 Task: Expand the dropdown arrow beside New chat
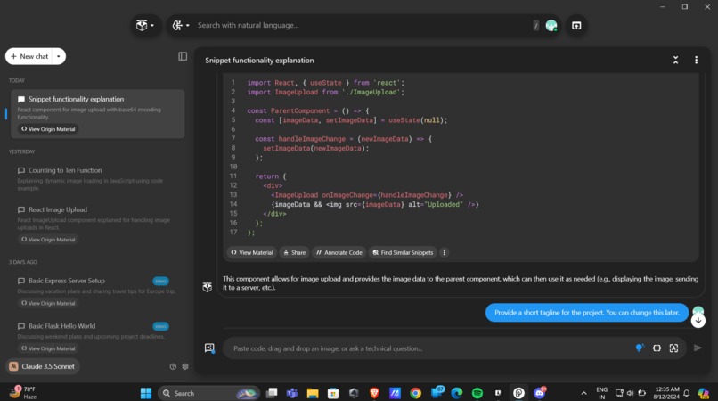click(59, 56)
